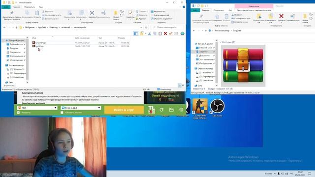Toggle the Аккаунты checkbox in TLauncher

[18, 113]
